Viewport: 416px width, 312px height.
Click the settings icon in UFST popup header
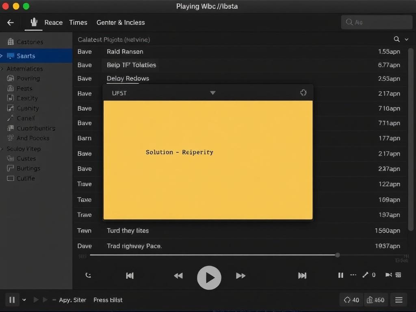pyautogui.click(x=303, y=93)
